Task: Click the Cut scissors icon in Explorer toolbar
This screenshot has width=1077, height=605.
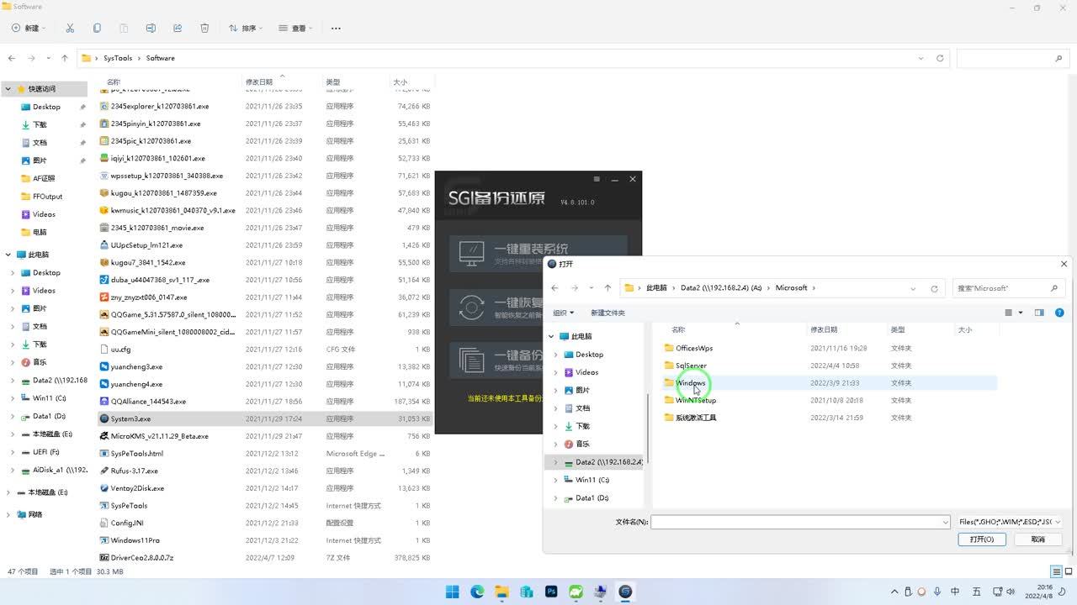Action: (70, 28)
